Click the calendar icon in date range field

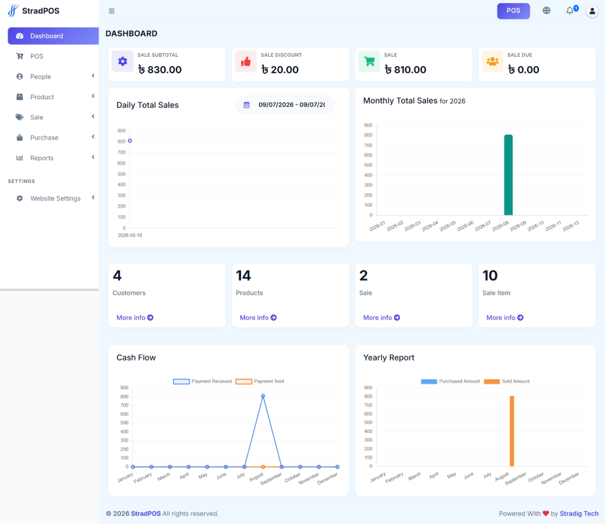pyautogui.click(x=246, y=105)
